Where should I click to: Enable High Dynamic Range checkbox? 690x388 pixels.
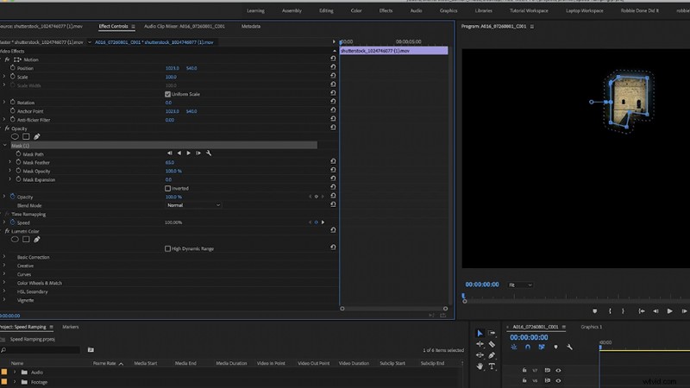(x=167, y=248)
